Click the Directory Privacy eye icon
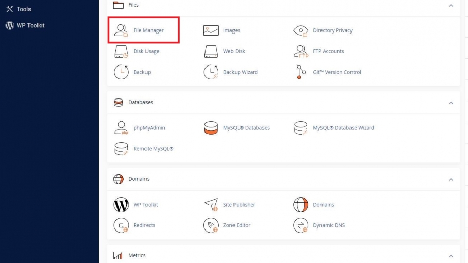 pos(301,30)
